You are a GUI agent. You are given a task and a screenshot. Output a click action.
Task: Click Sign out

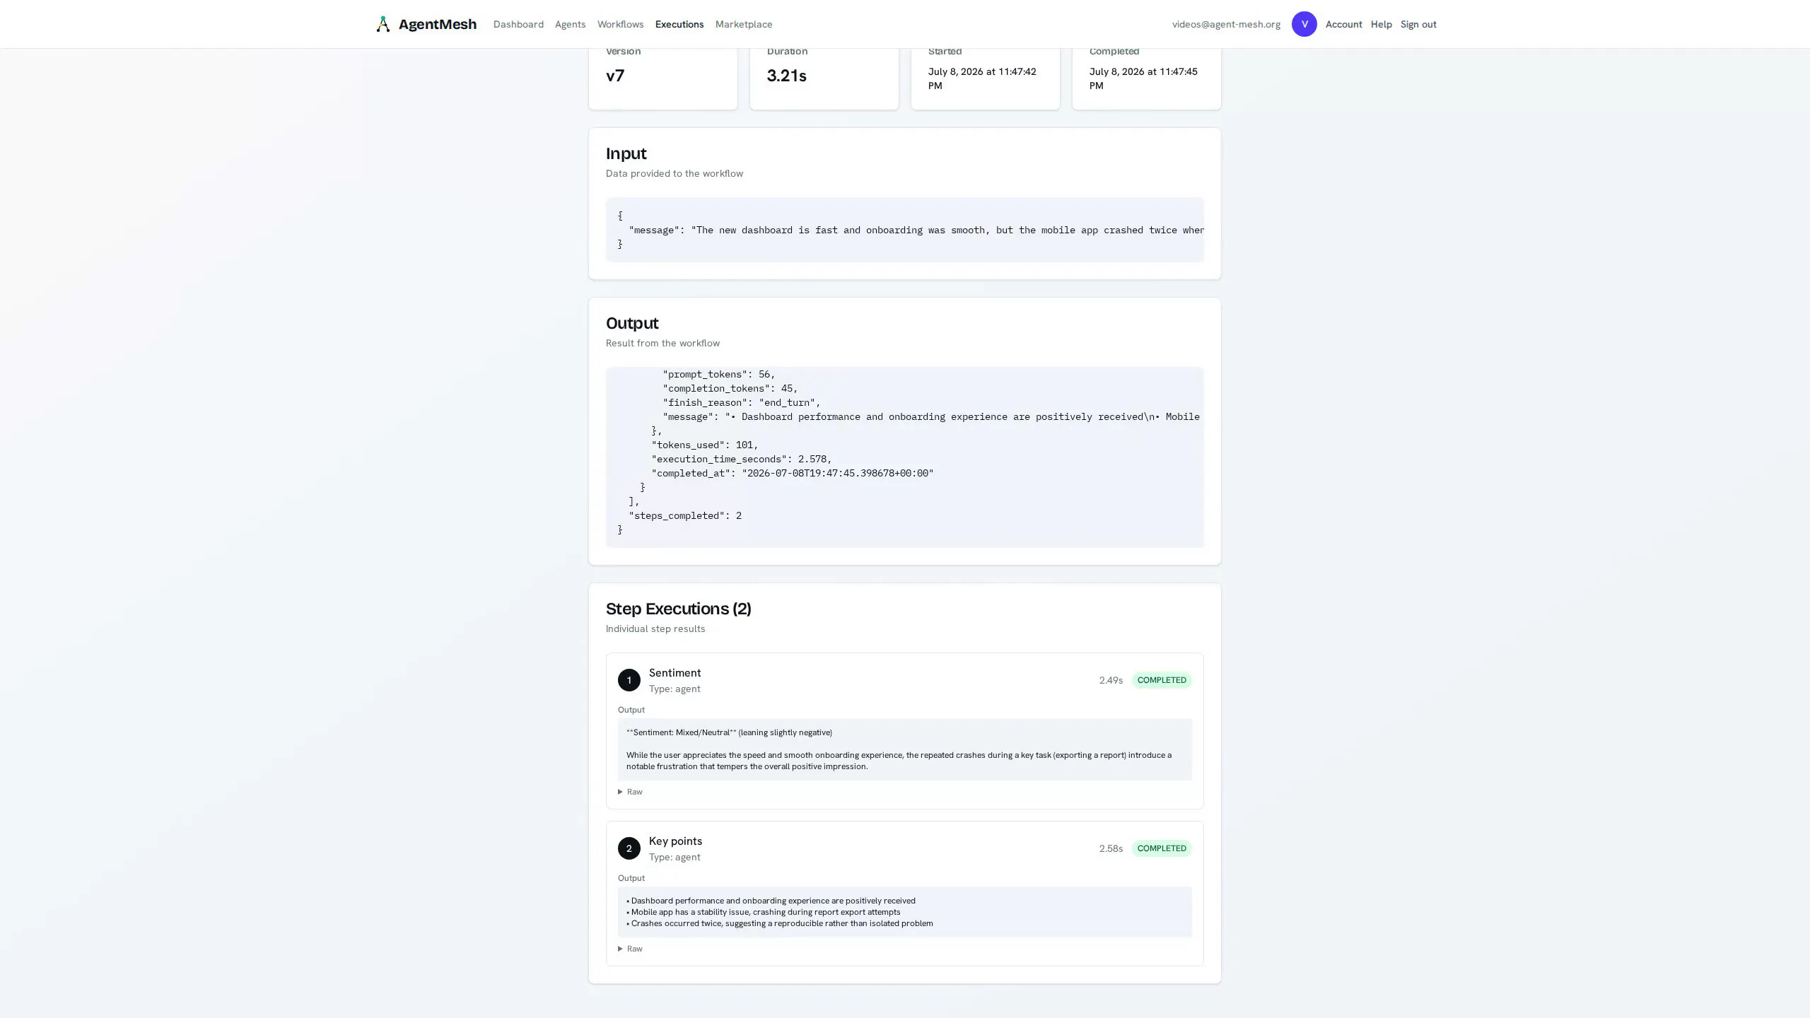click(x=1418, y=24)
